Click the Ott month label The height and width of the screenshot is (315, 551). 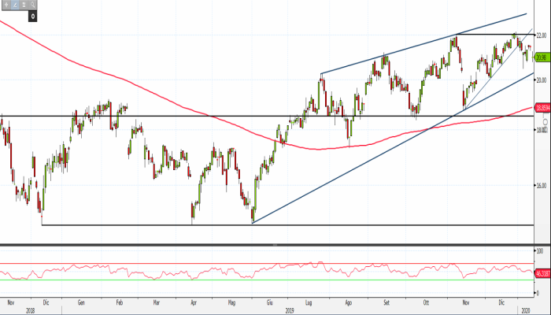point(427,302)
